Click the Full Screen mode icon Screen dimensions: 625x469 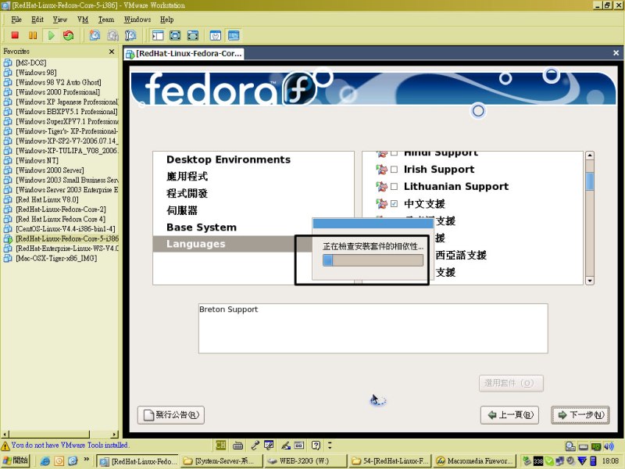[x=193, y=35]
